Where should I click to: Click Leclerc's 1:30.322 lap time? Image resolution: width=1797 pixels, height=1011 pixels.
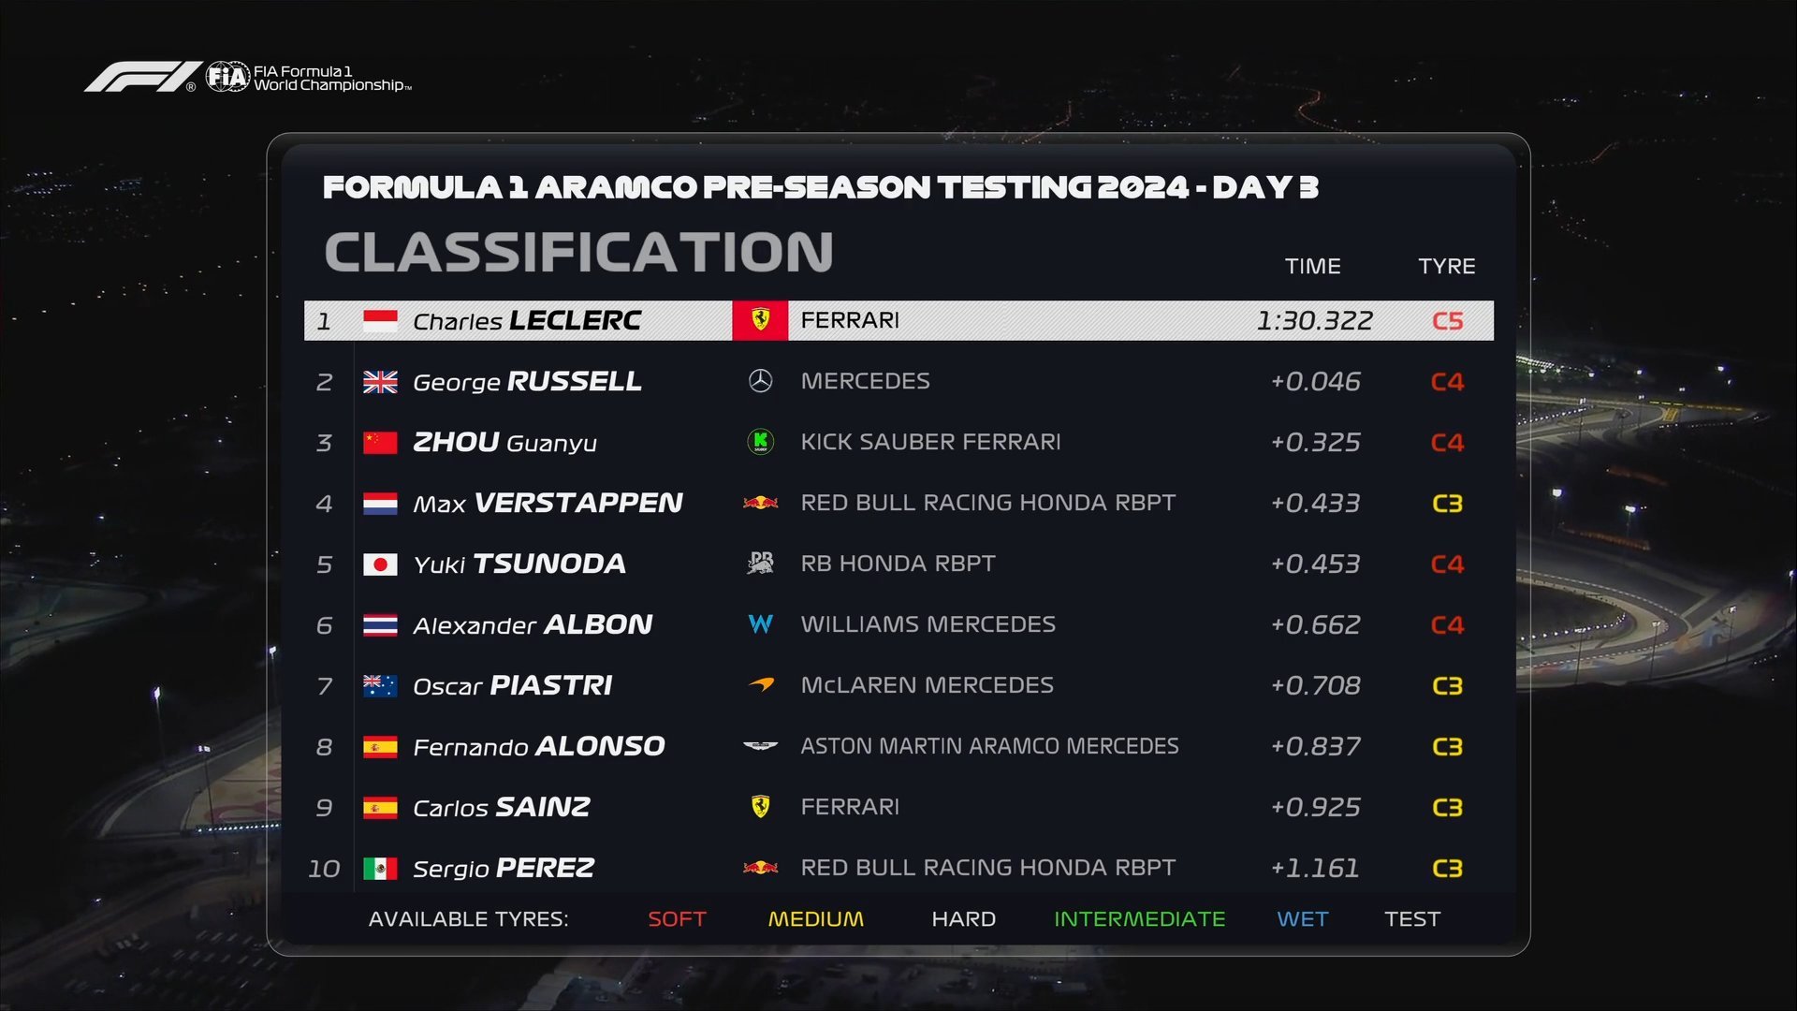coord(1314,321)
